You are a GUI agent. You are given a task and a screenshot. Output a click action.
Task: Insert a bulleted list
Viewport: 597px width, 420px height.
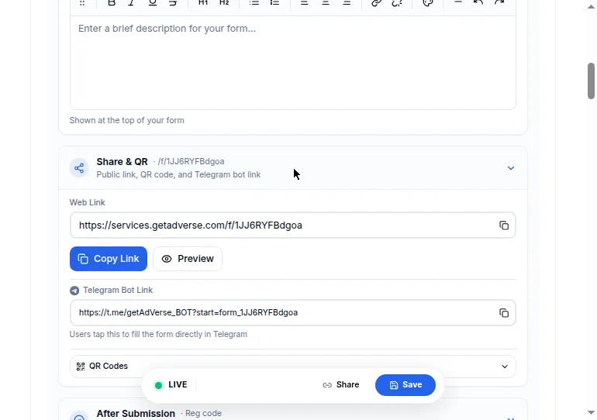(254, 3)
